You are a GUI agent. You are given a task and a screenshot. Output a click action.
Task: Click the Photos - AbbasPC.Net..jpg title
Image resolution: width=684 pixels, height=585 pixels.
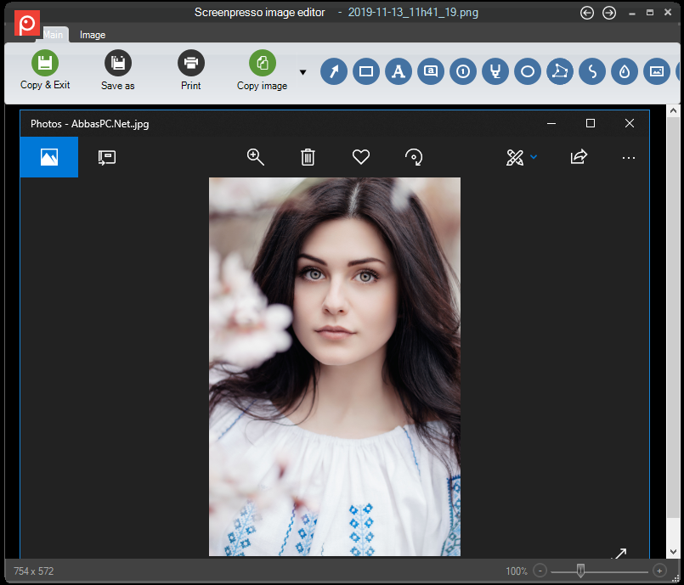(x=89, y=124)
